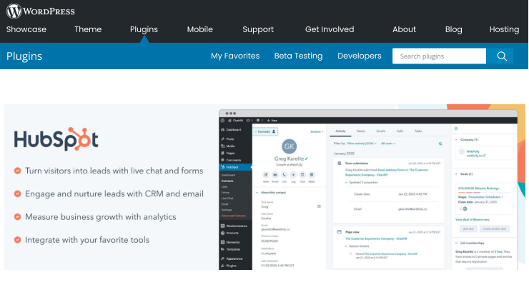Switch to the Notes tab
Viewport: 529px width, 302px height.
(361, 131)
